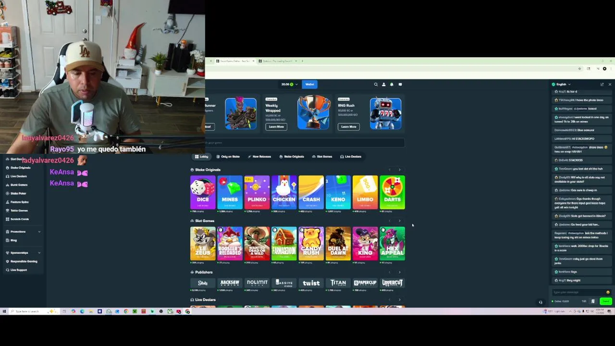
Task: Show next Slot Games
Action: 399,221
